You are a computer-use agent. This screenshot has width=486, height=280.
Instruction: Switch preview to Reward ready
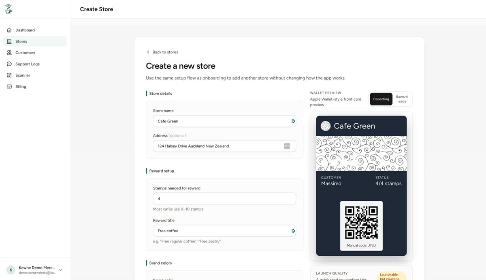pyautogui.click(x=402, y=99)
